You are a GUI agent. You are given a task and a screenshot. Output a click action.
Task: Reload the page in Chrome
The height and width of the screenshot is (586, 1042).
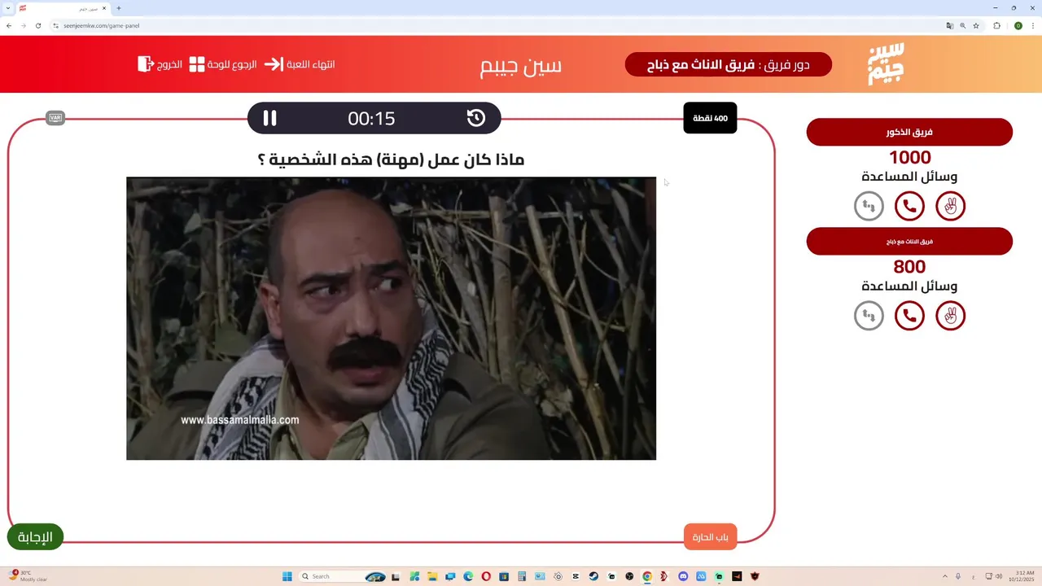tap(37, 25)
